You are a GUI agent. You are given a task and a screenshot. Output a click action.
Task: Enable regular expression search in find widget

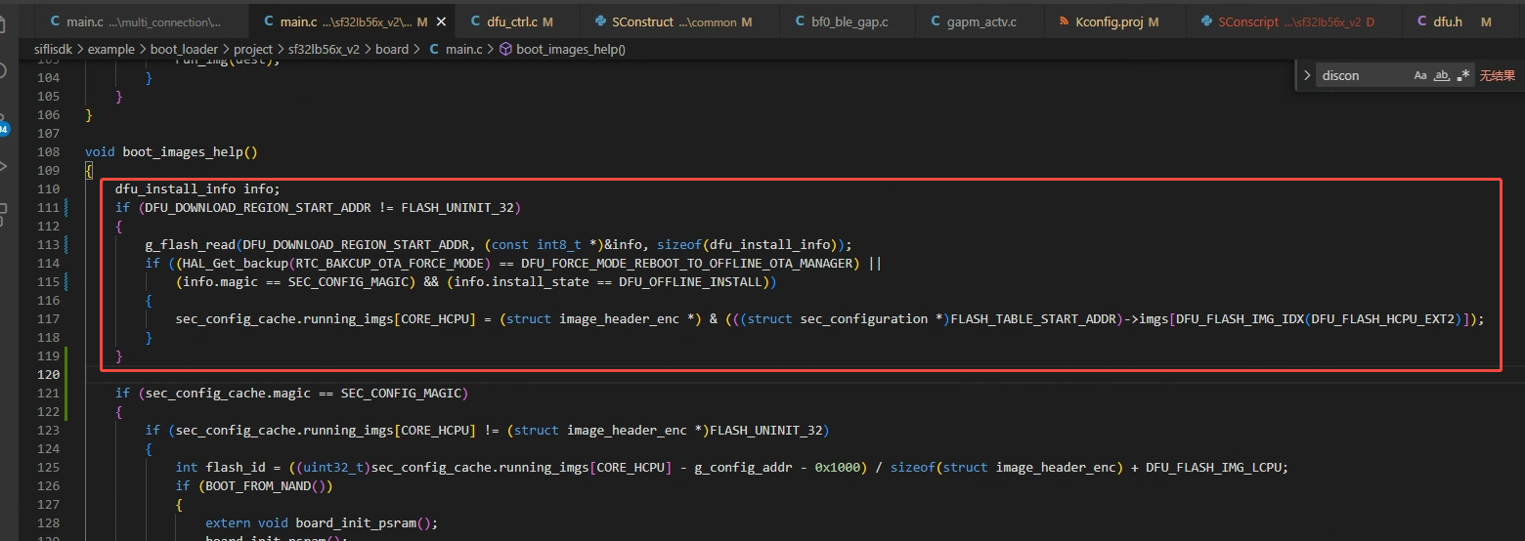point(1462,75)
